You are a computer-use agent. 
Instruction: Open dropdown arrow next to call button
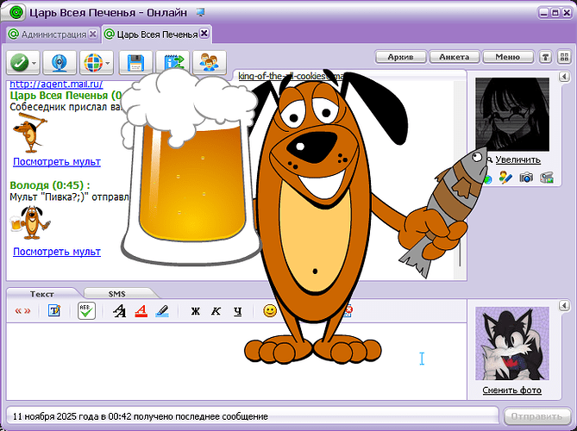[35, 63]
